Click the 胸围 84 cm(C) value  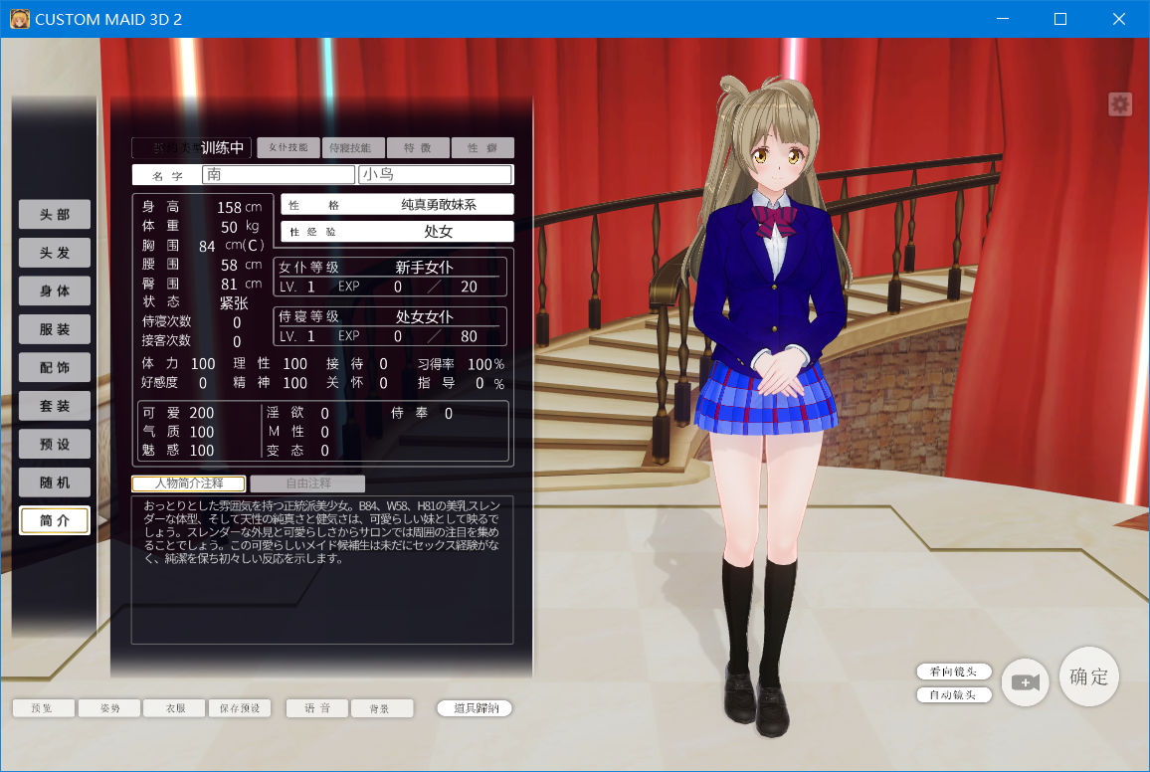(231, 246)
